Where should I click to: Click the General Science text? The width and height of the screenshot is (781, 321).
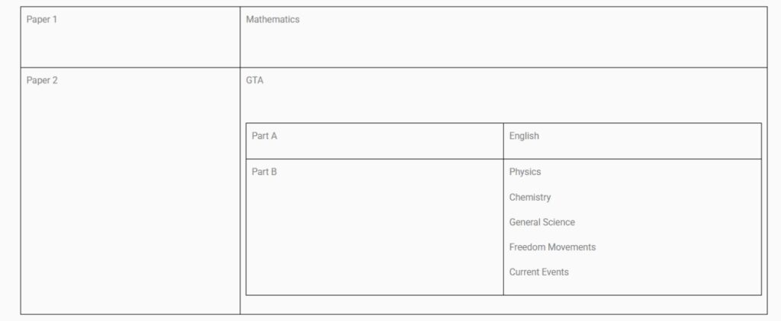pos(542,222)
